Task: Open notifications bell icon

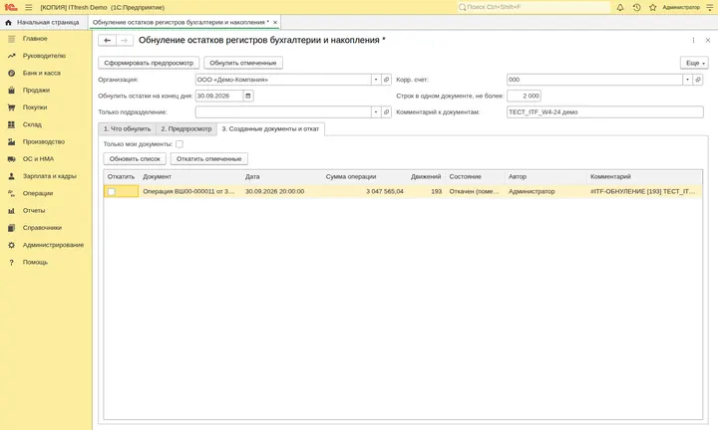Action: pyautogui.click(x=620, y=7)
